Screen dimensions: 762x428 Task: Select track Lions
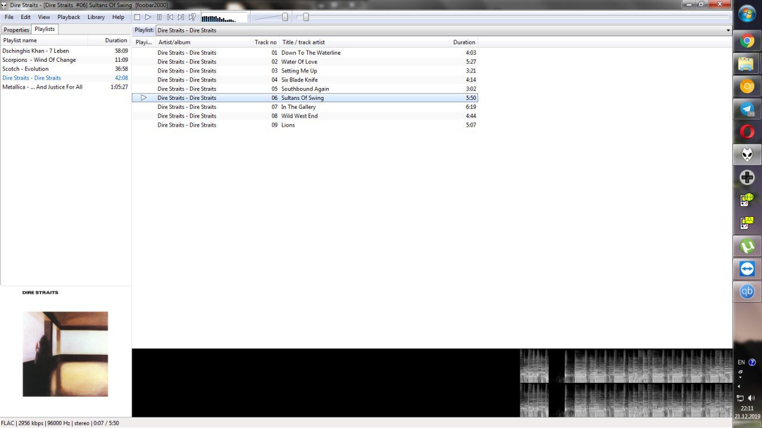[304, 125]
